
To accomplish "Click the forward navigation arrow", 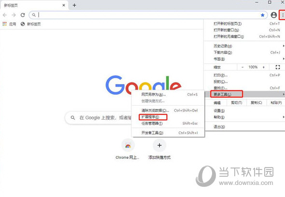I will pos(14,15).
